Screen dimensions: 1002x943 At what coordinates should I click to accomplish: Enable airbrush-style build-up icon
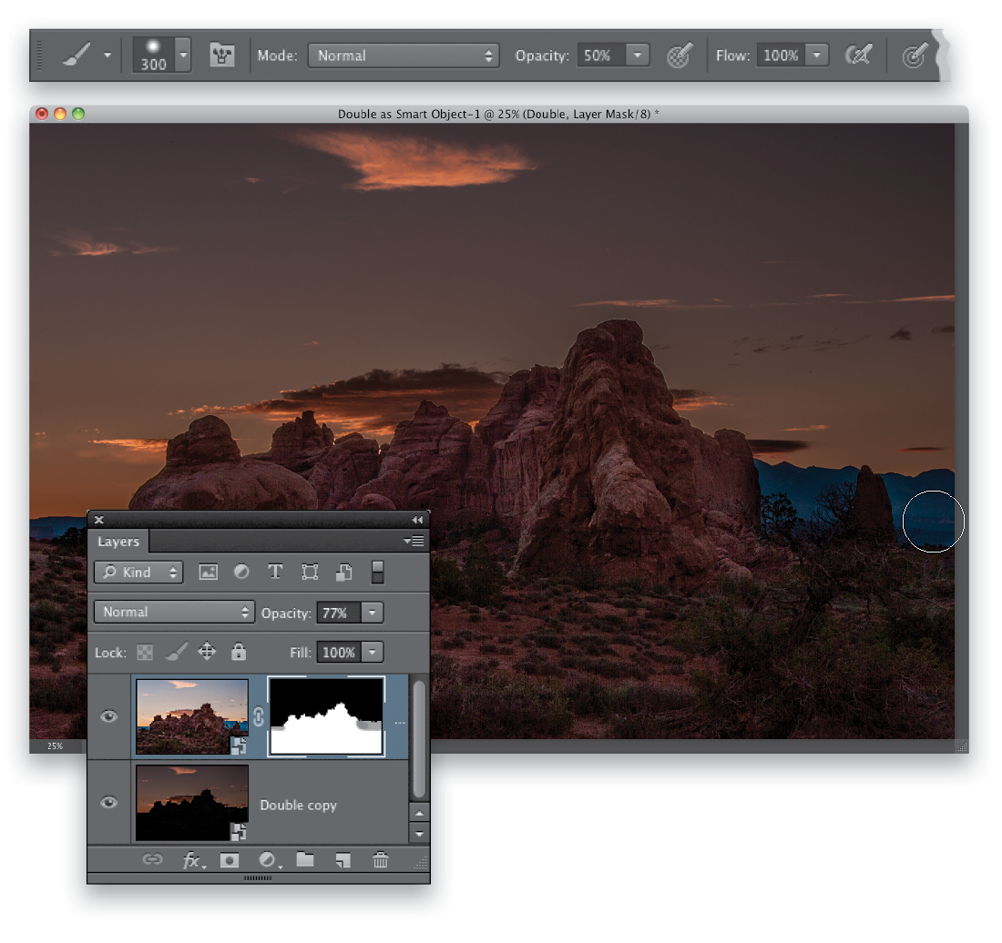(x=858, y=56)
